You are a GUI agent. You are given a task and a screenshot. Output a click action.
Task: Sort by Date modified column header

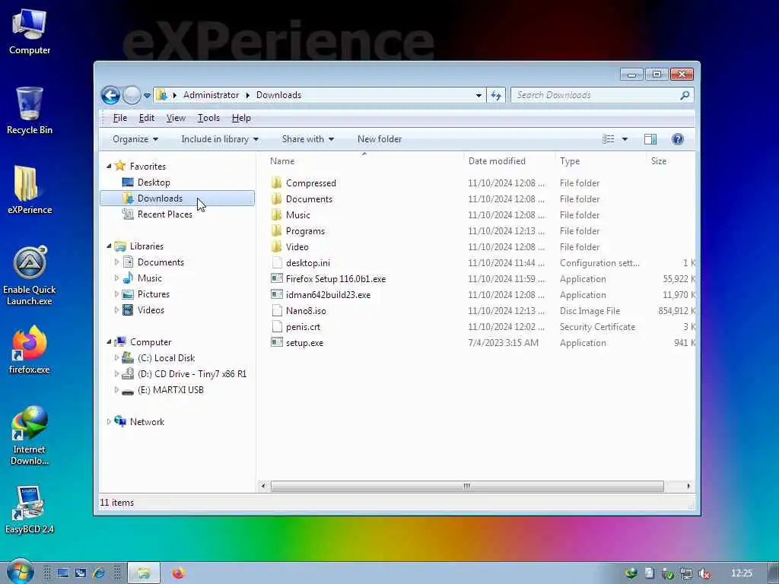click(x=510, y=161)
